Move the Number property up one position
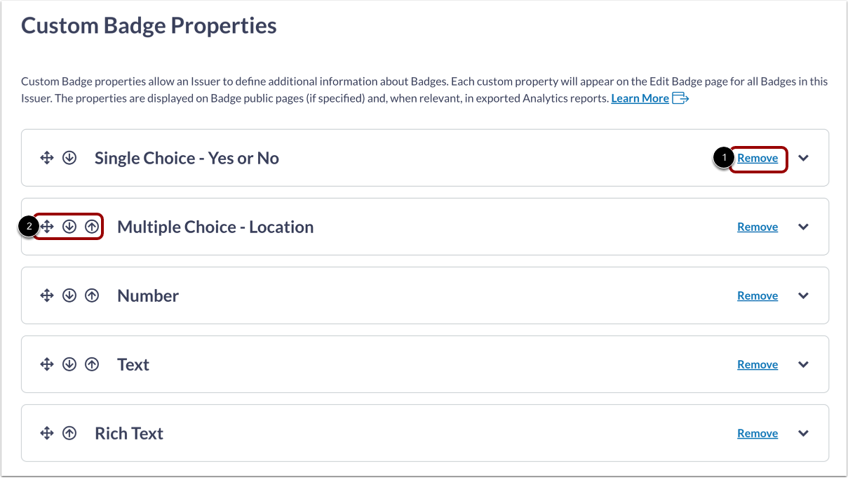This screenshot has width=848, height=478. click(x=92, y=295)
